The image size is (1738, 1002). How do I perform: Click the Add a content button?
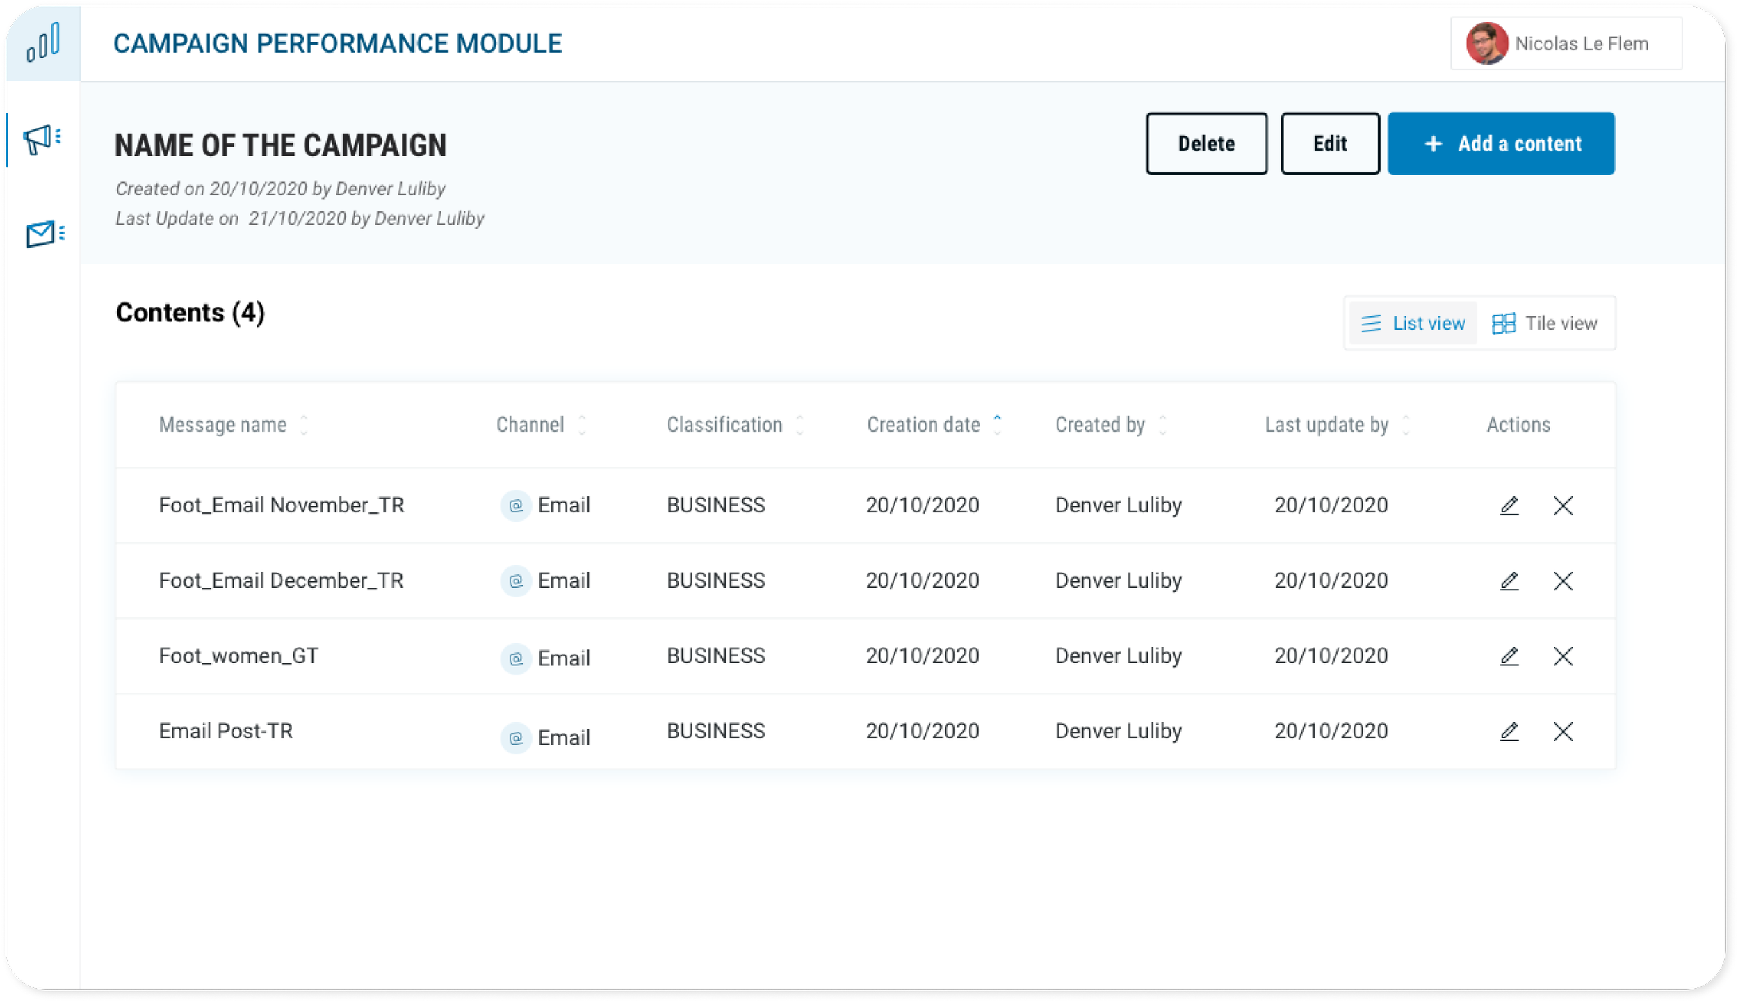[1501, 143]
